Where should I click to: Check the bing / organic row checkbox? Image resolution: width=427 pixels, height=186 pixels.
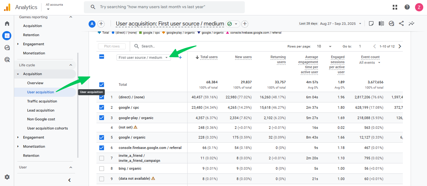click(x=101, y=168)
